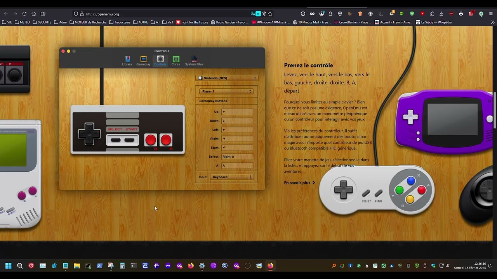The width and height of the screenshot is (497, 279).
Task: Open the VIE bookmarks folder
Action: 7,22
